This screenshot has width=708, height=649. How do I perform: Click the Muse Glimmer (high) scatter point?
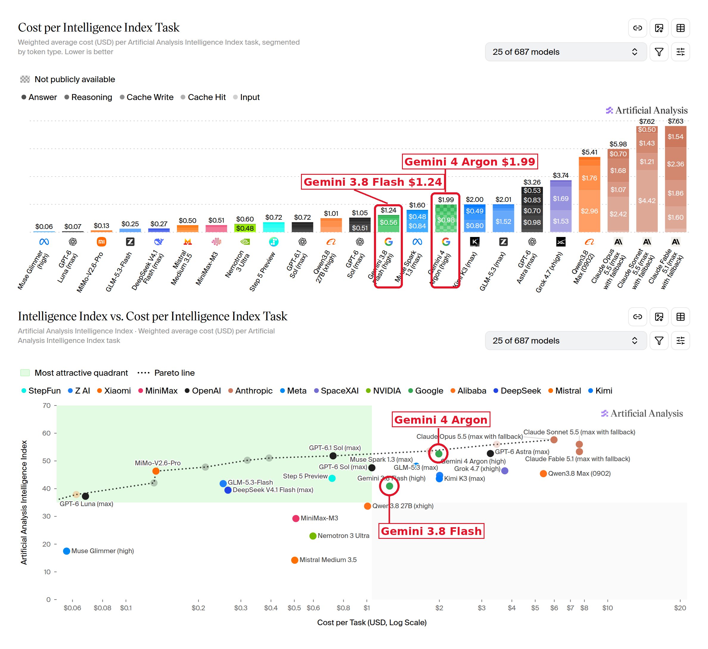(x=66, y=551)
